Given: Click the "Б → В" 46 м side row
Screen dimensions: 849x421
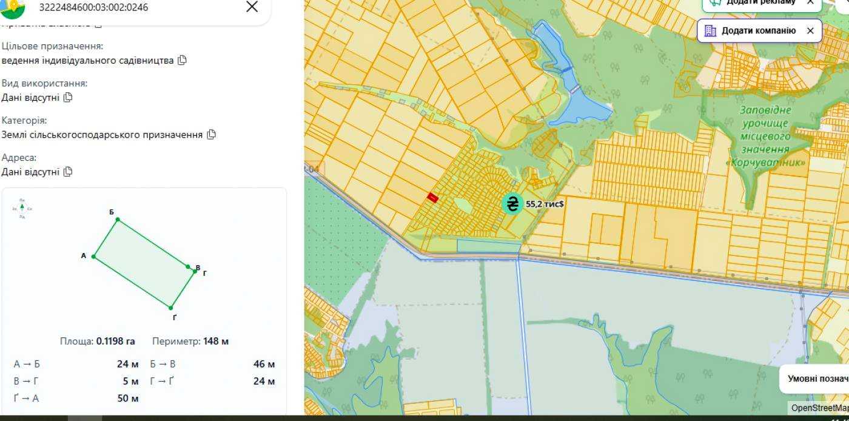Looking at the screenshot, I should 213,364.
